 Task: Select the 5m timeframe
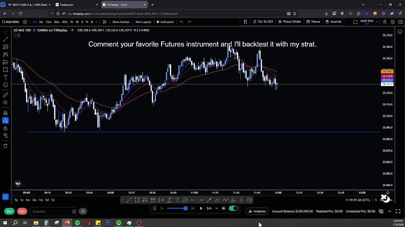[41, 22]
